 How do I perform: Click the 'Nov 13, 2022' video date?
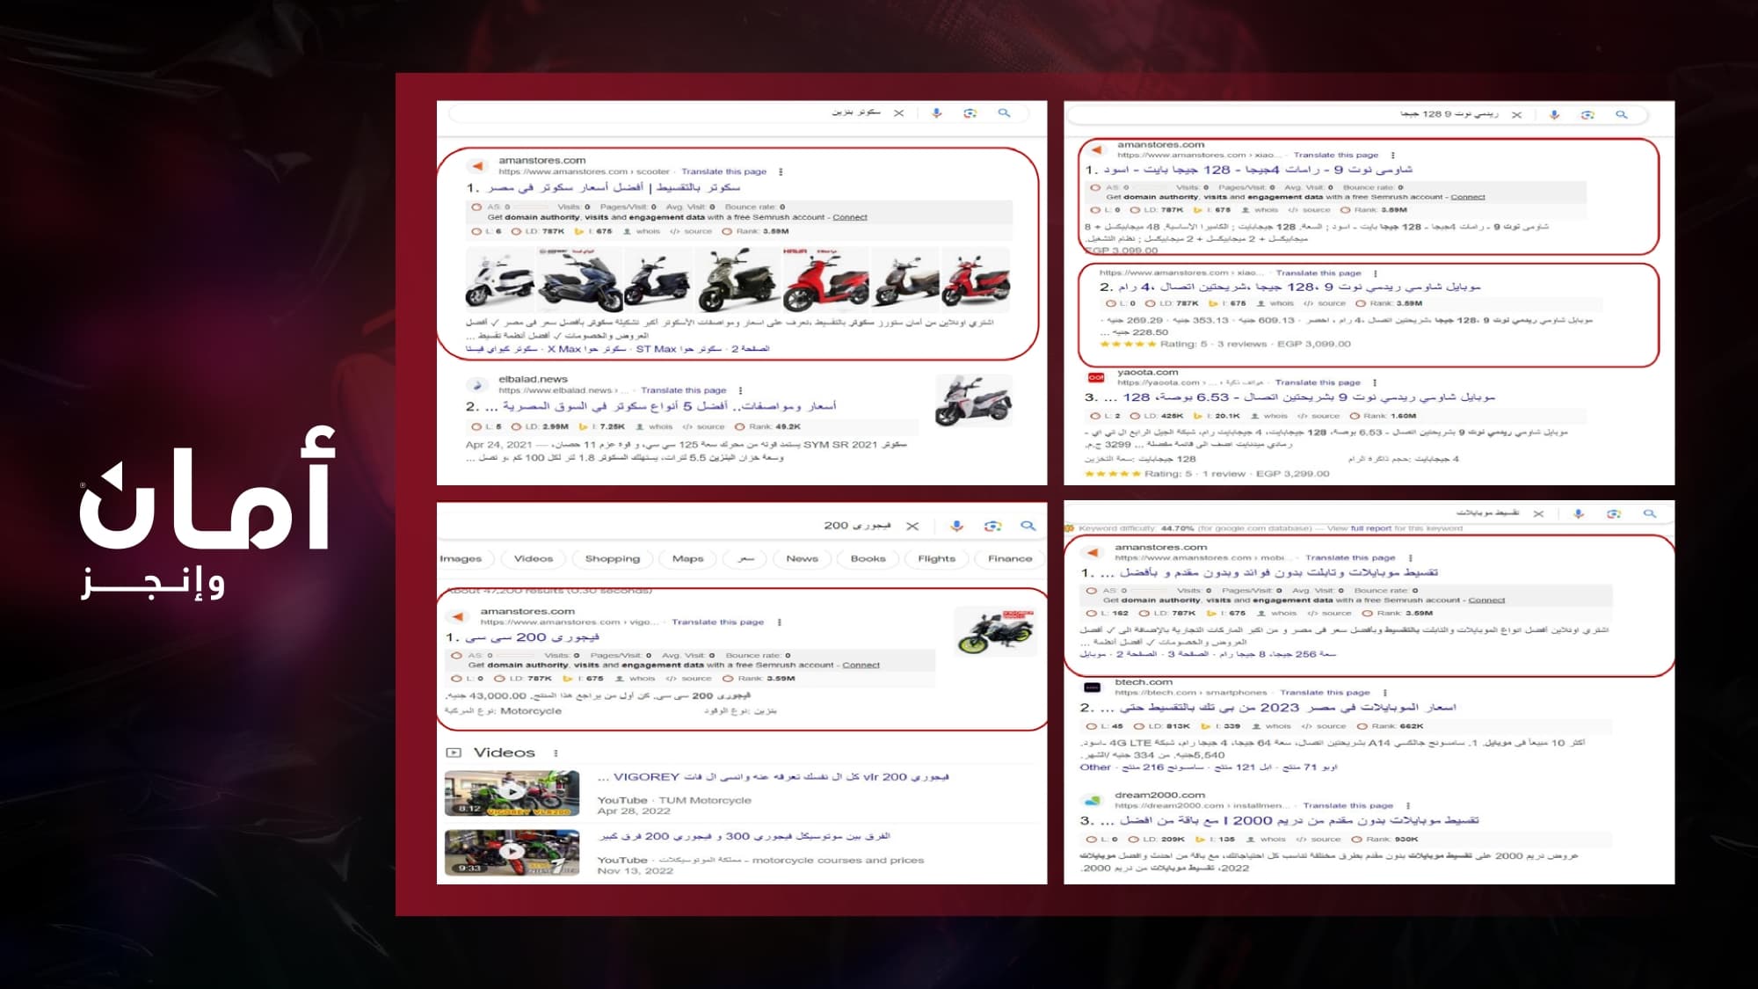click(636, 871)
